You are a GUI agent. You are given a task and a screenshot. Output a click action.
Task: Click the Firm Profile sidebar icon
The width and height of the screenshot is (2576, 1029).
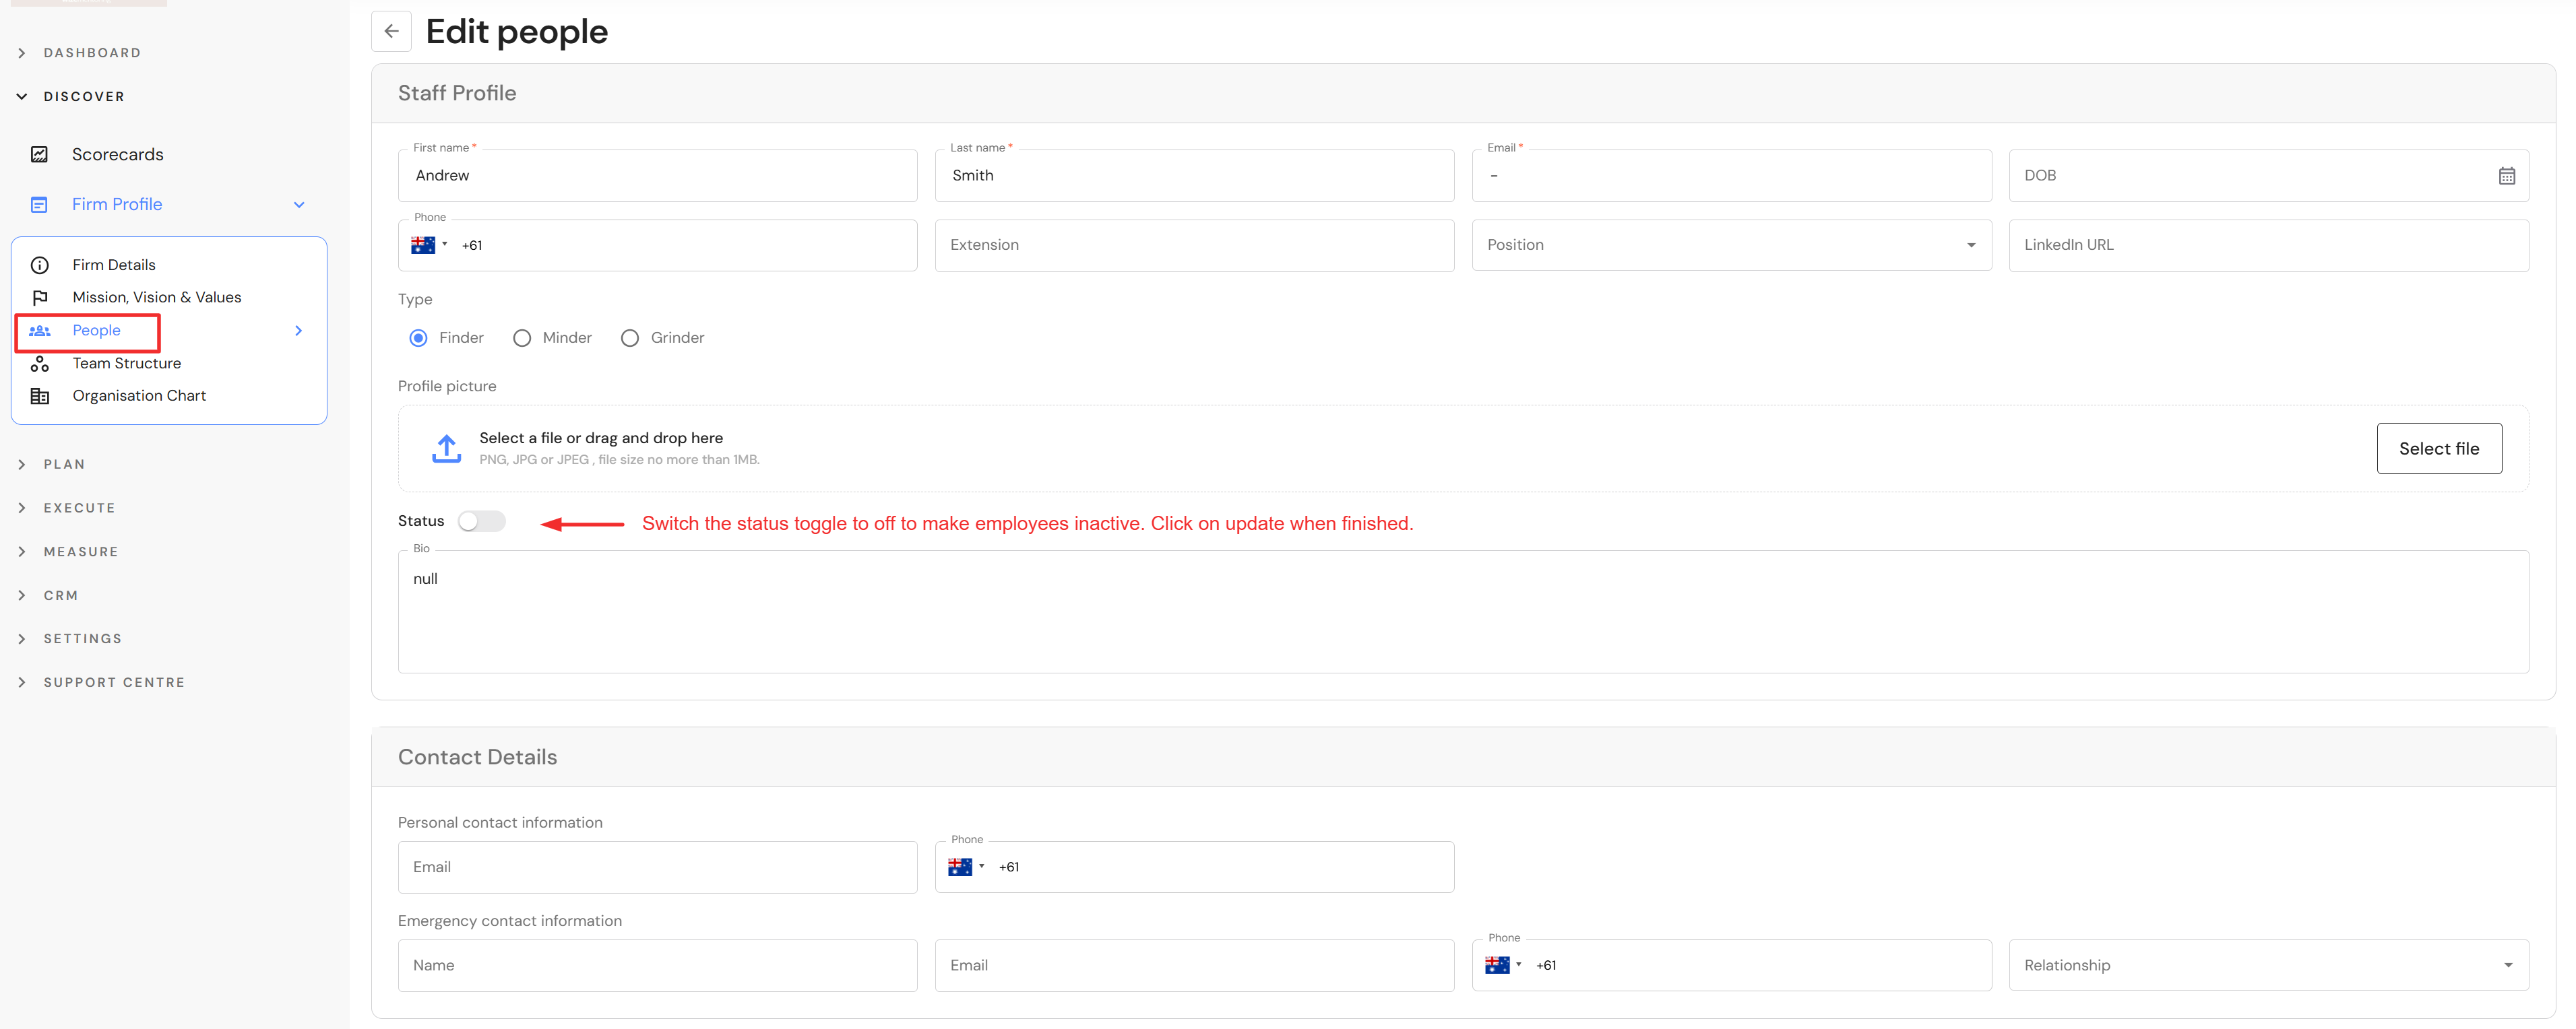pos(40,204)
